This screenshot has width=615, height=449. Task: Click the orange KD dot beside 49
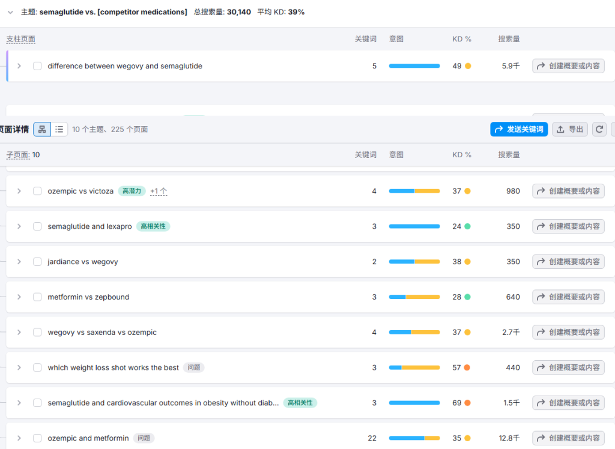[468, 66]
